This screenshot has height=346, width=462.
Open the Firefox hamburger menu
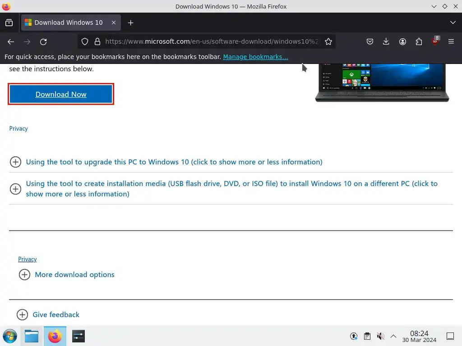coord(451,42)
